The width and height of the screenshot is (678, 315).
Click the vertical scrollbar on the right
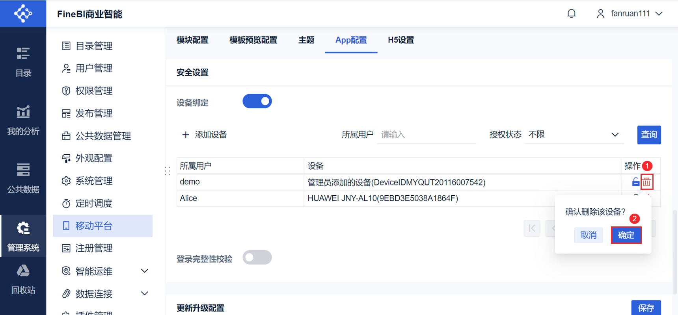pos(674,252)
